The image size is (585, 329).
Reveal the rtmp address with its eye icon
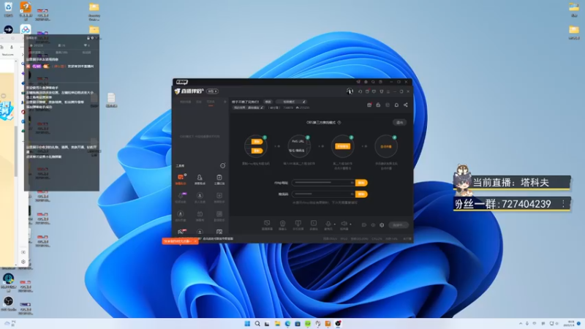point(352,183)
